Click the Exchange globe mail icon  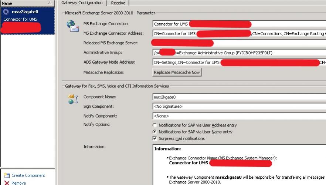72,26
